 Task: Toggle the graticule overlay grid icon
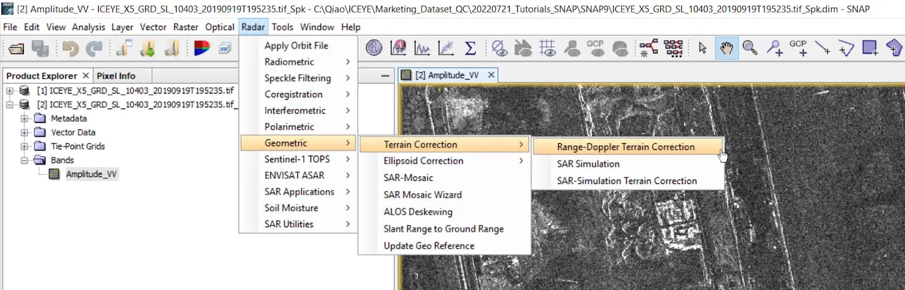(x=547, y=48)
